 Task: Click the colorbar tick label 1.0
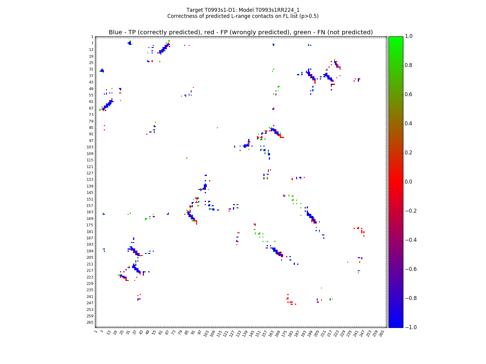[409, 36]
